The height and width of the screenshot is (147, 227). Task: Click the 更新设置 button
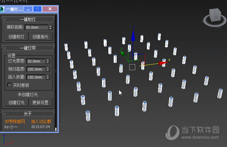(40, 103)
